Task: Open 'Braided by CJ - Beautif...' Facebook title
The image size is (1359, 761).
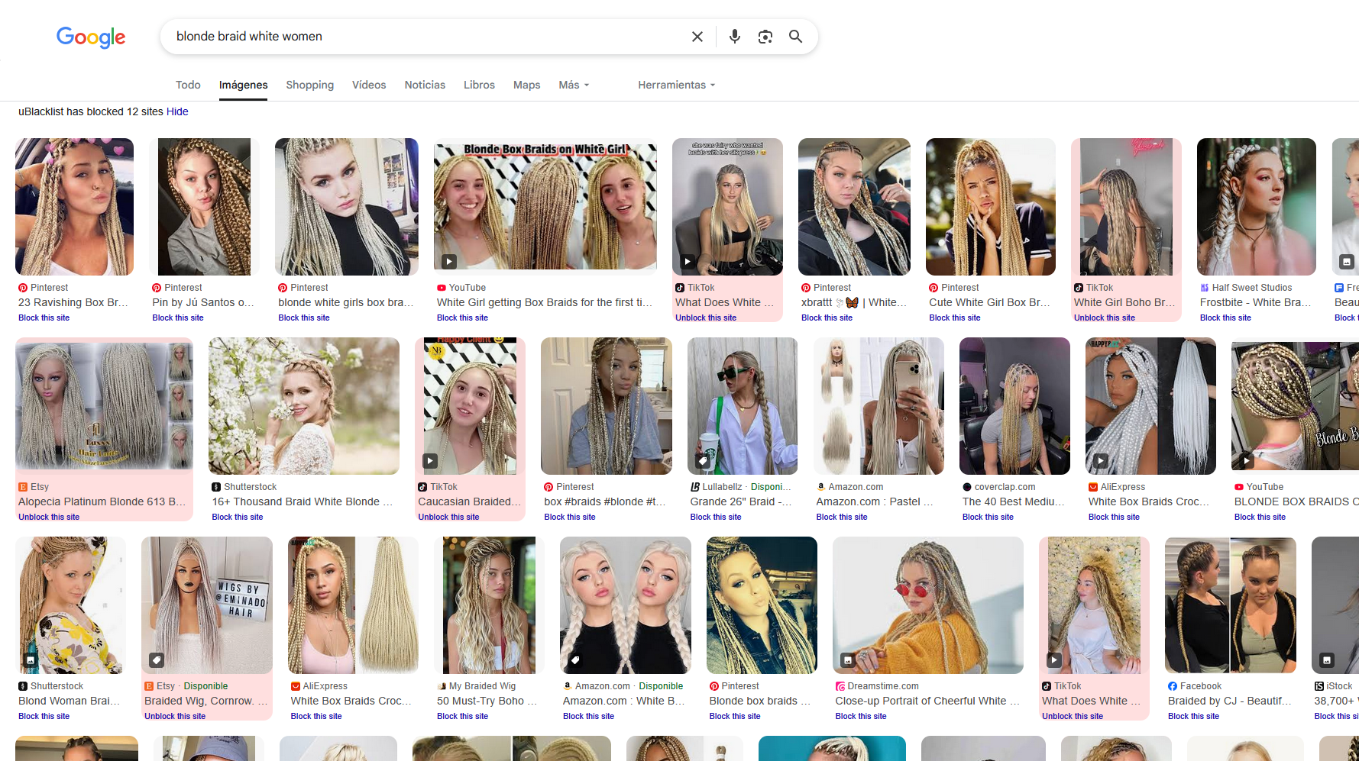Action: [1230, 701]
